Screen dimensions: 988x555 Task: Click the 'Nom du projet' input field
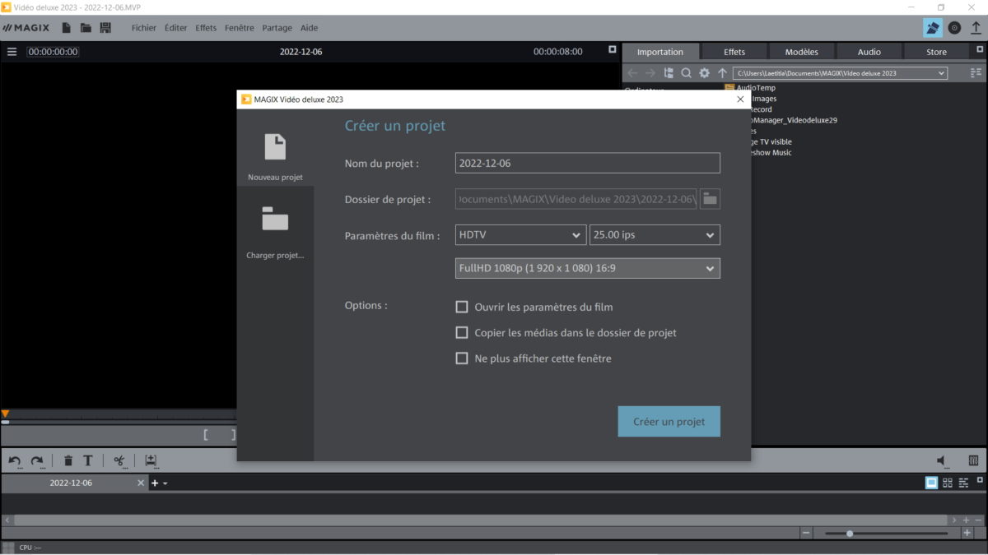[x=588, y=163]
